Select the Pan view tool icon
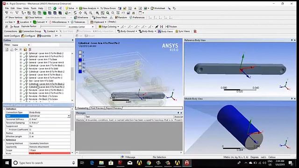This screenshot has width=299, height=168. coord(80,13)
